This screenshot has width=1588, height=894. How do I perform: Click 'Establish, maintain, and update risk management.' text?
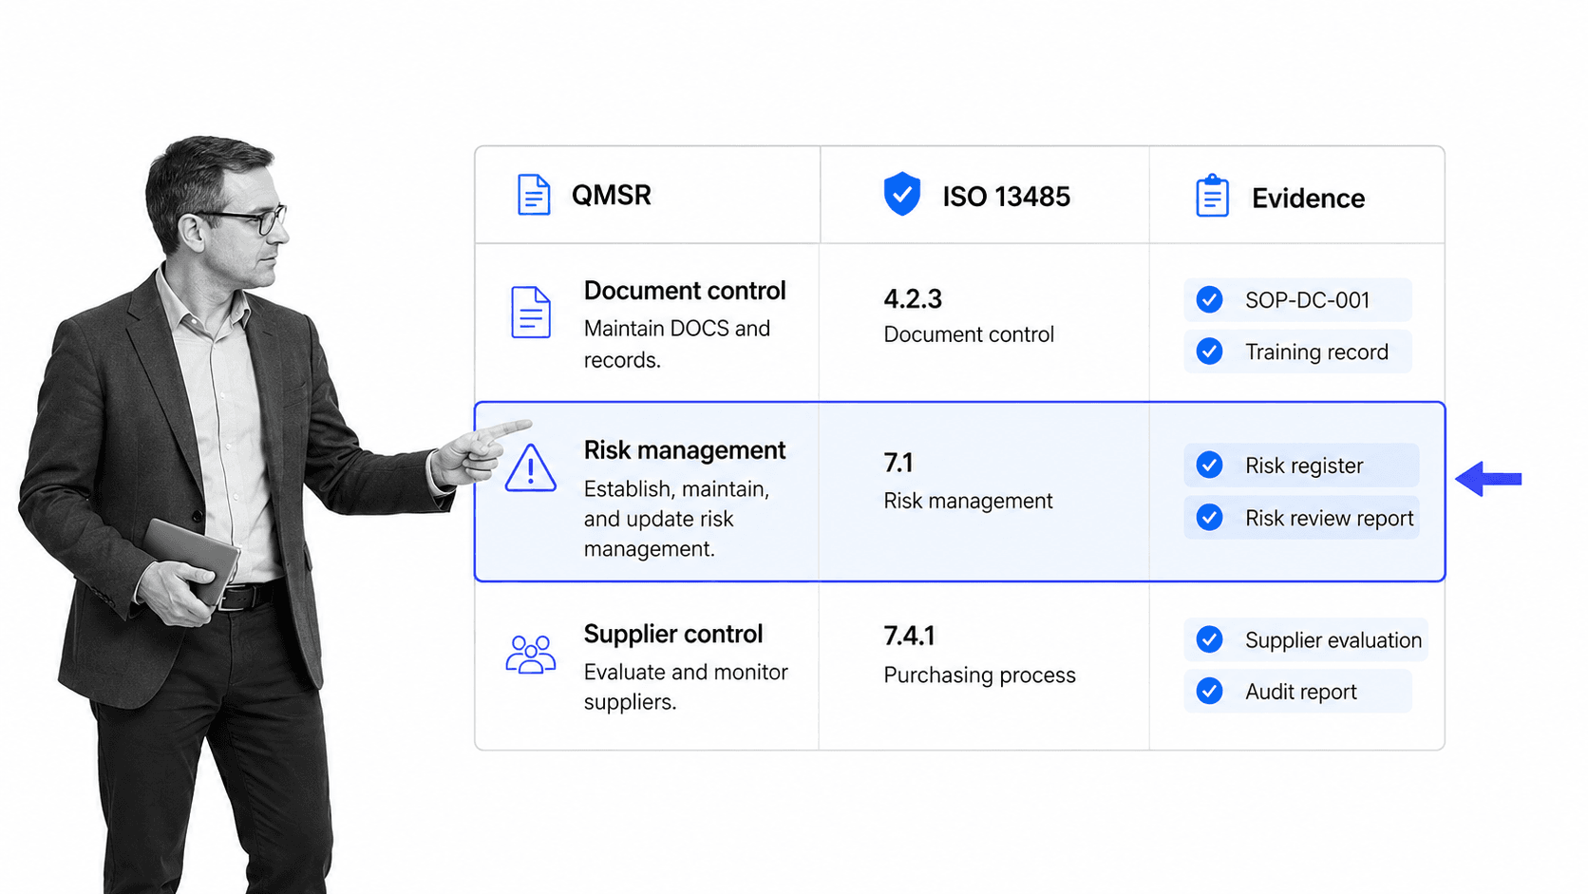(677, 519)
